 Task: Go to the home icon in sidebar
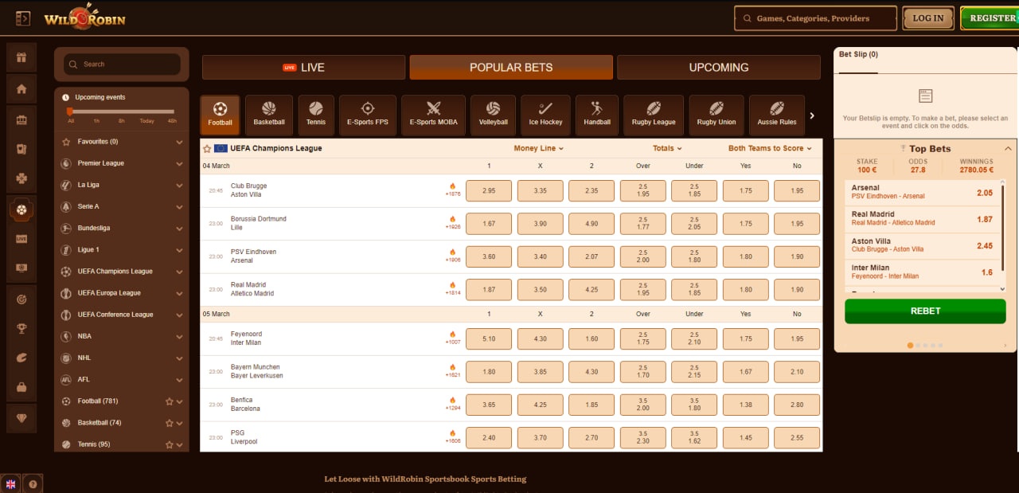[21, 88]
